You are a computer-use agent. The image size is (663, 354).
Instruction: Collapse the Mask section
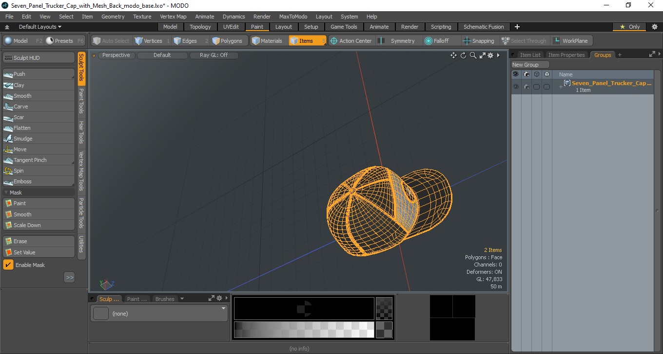pos(6,193)
